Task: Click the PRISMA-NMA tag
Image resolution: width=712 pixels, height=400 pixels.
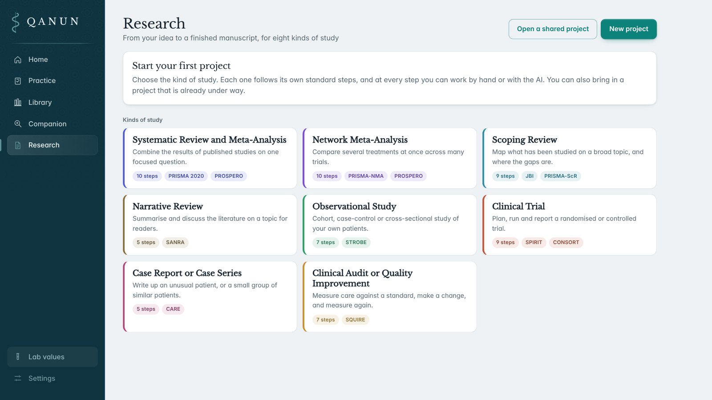Action: [366, 176]
